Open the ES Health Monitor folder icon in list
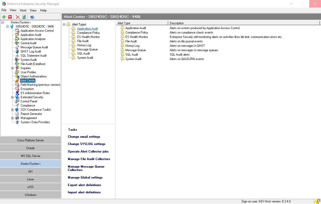321x204 pixels. [x=123, y=37]
